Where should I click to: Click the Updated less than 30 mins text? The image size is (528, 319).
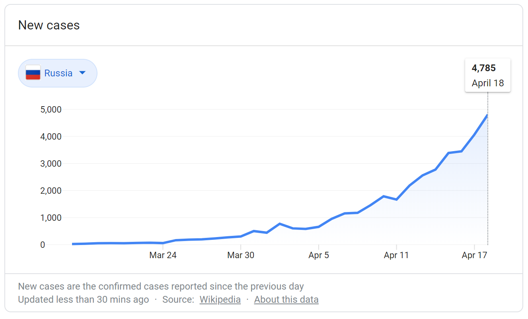coord(84,300)
